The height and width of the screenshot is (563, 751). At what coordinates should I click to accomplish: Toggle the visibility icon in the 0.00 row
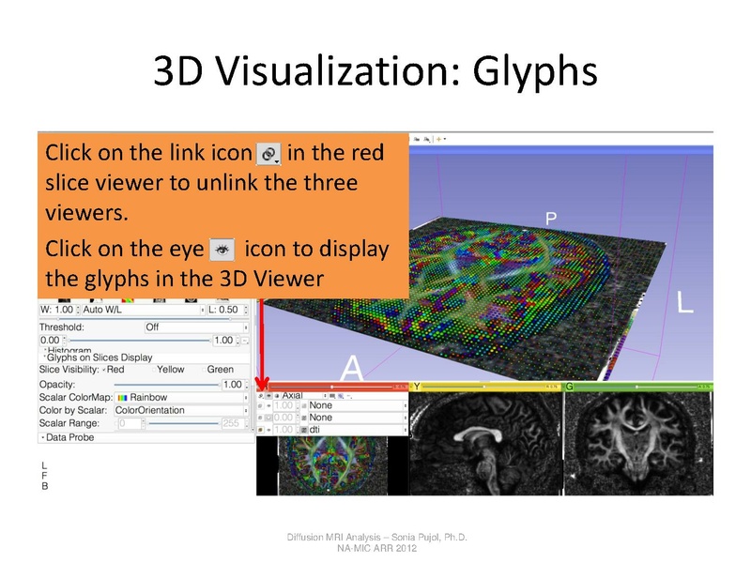(268, 418)
